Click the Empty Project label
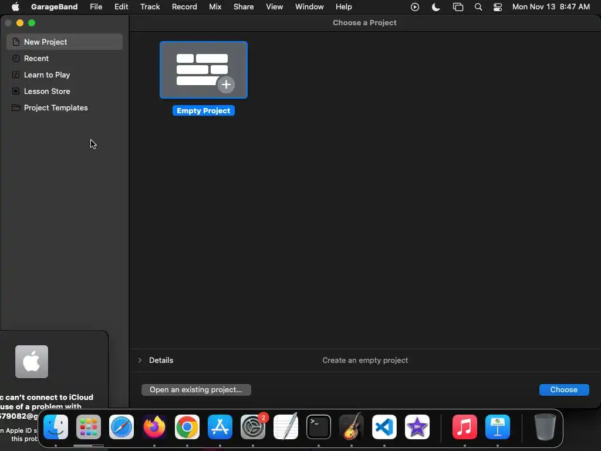 [x=204, y=111]
